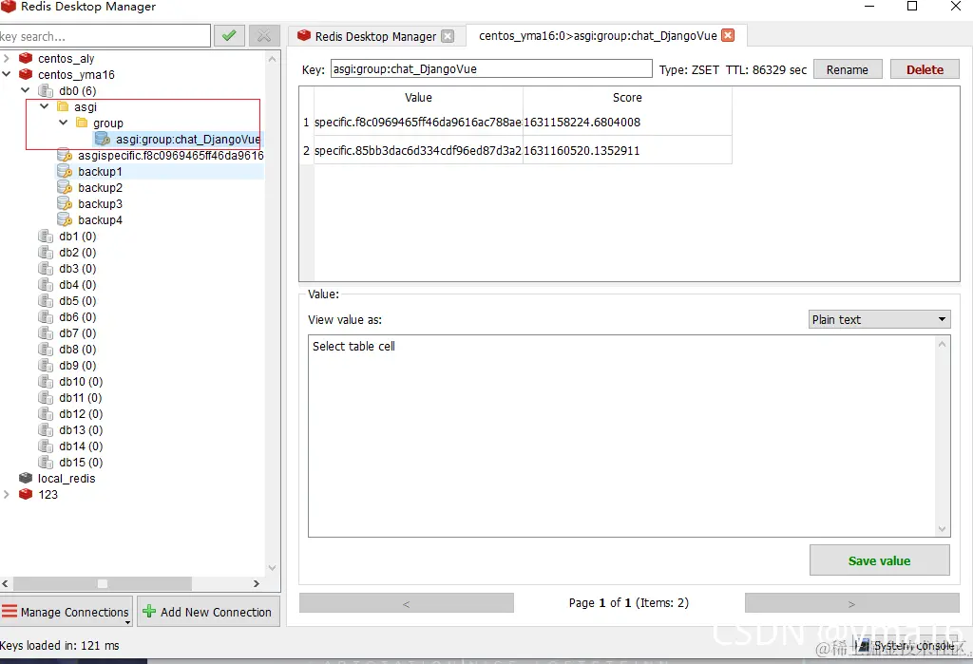Screen dimensions: 973x664
Task: Click the group folder icon
Action: pyautogui.click(x=82, y=123)
